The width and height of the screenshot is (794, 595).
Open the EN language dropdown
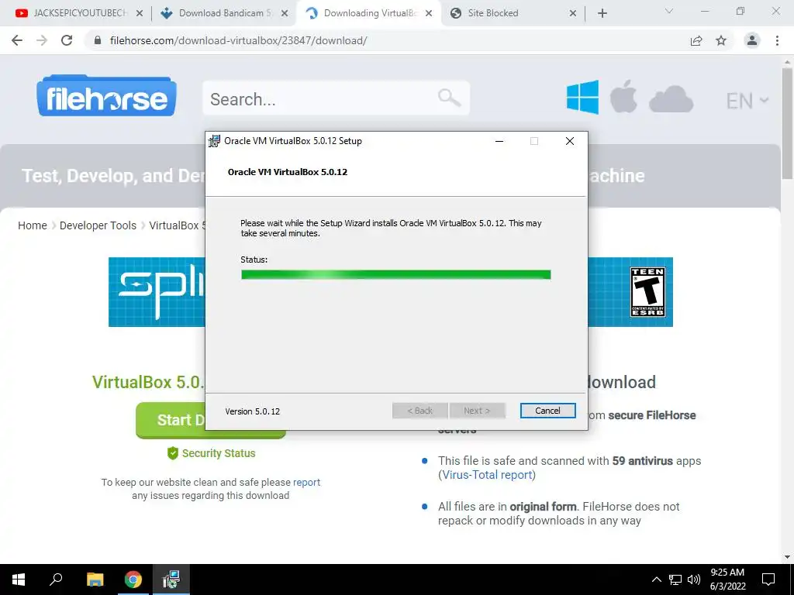[x=747, y=101]
